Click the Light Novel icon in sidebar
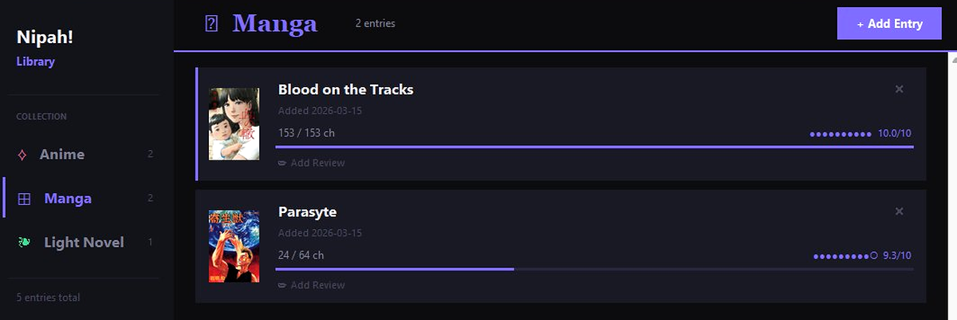 coord(24,243)
